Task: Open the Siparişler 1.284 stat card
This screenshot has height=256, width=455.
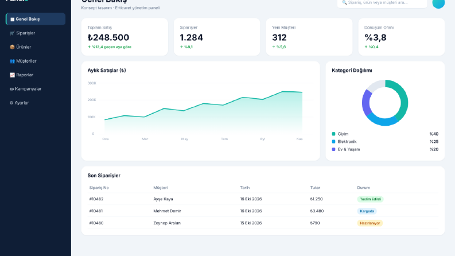Action: point(217,37)
